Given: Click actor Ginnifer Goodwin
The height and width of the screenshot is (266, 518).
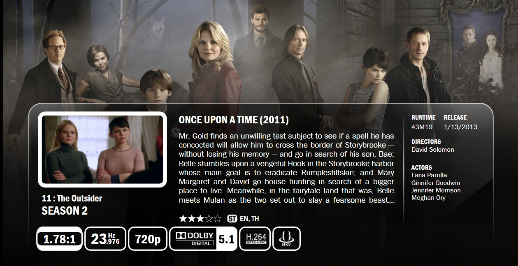Looking at the screenshot, I should [x=436, y=183].
